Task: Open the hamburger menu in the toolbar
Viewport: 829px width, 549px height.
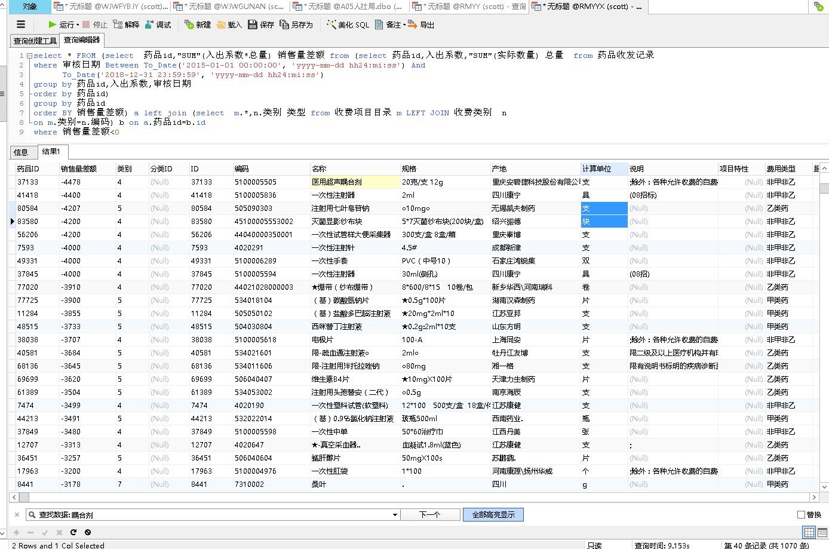Action: (x=21, y=24)
